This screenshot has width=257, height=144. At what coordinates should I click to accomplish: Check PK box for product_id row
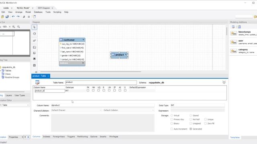pyautogui.click(x=88, y=90)
